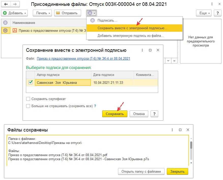Enable 'Сохранять сертификат' checkbox

pos(28,99)
